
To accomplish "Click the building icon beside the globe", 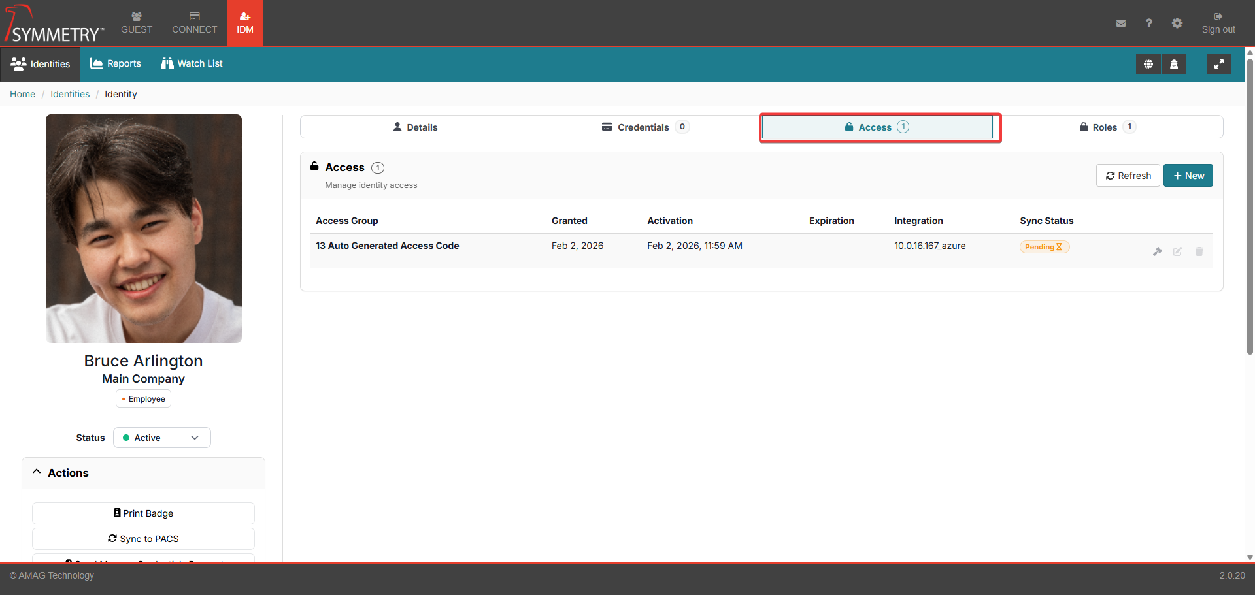I will point(1174,64).
